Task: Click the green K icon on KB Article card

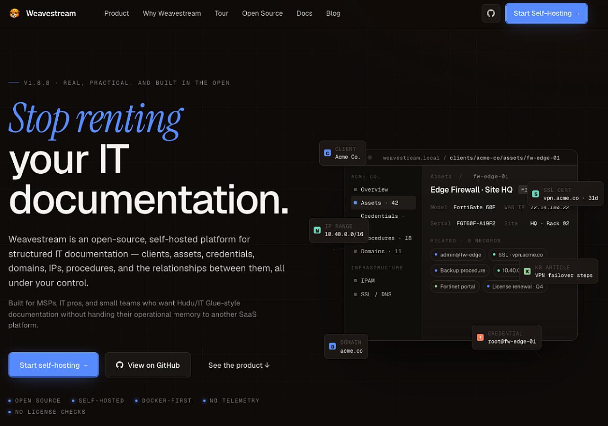Action: tap(528, 271)
